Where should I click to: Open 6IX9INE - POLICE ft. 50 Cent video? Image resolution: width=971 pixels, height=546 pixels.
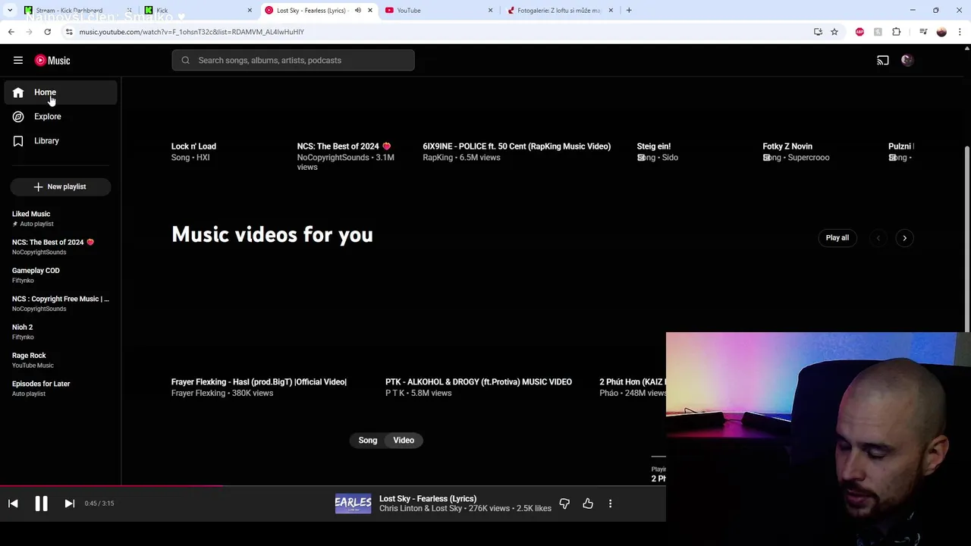click(517, 146)
